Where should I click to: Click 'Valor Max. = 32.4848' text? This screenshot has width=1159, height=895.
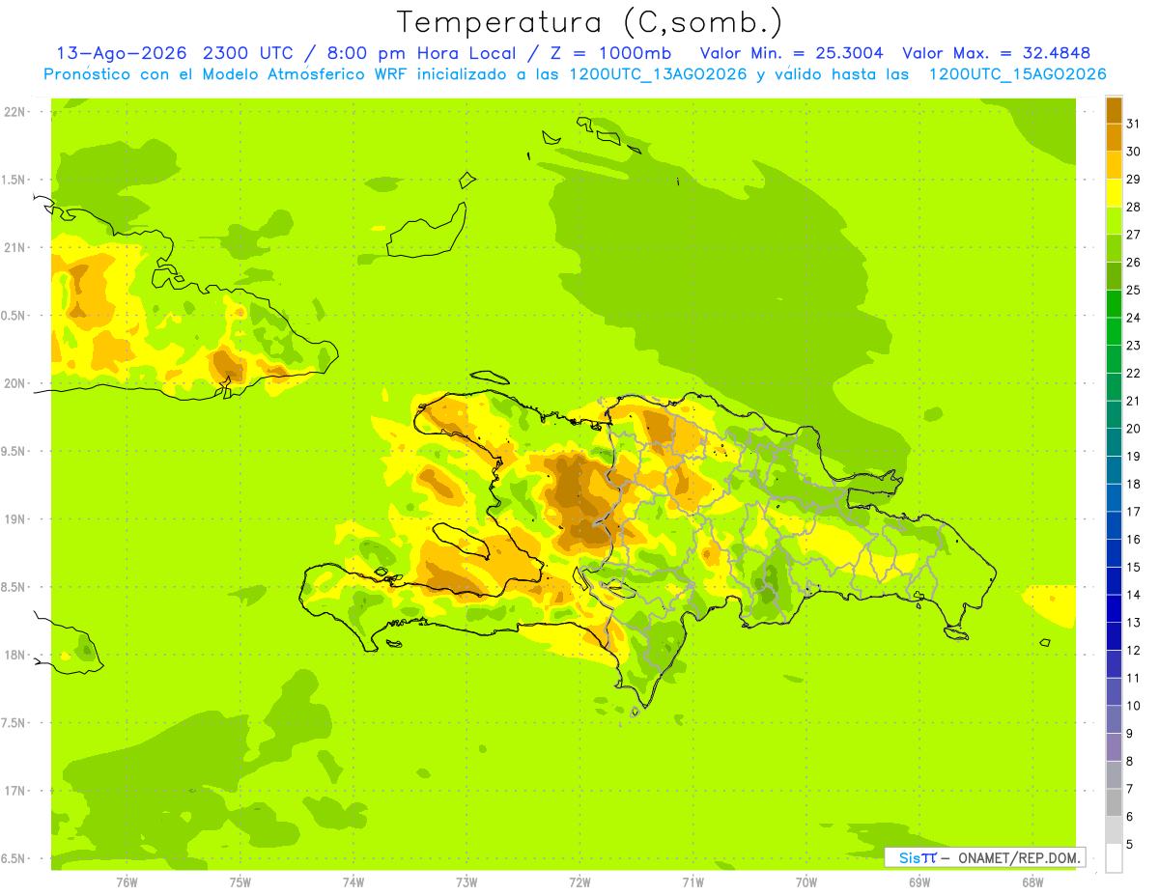click(x=997, y=53)
